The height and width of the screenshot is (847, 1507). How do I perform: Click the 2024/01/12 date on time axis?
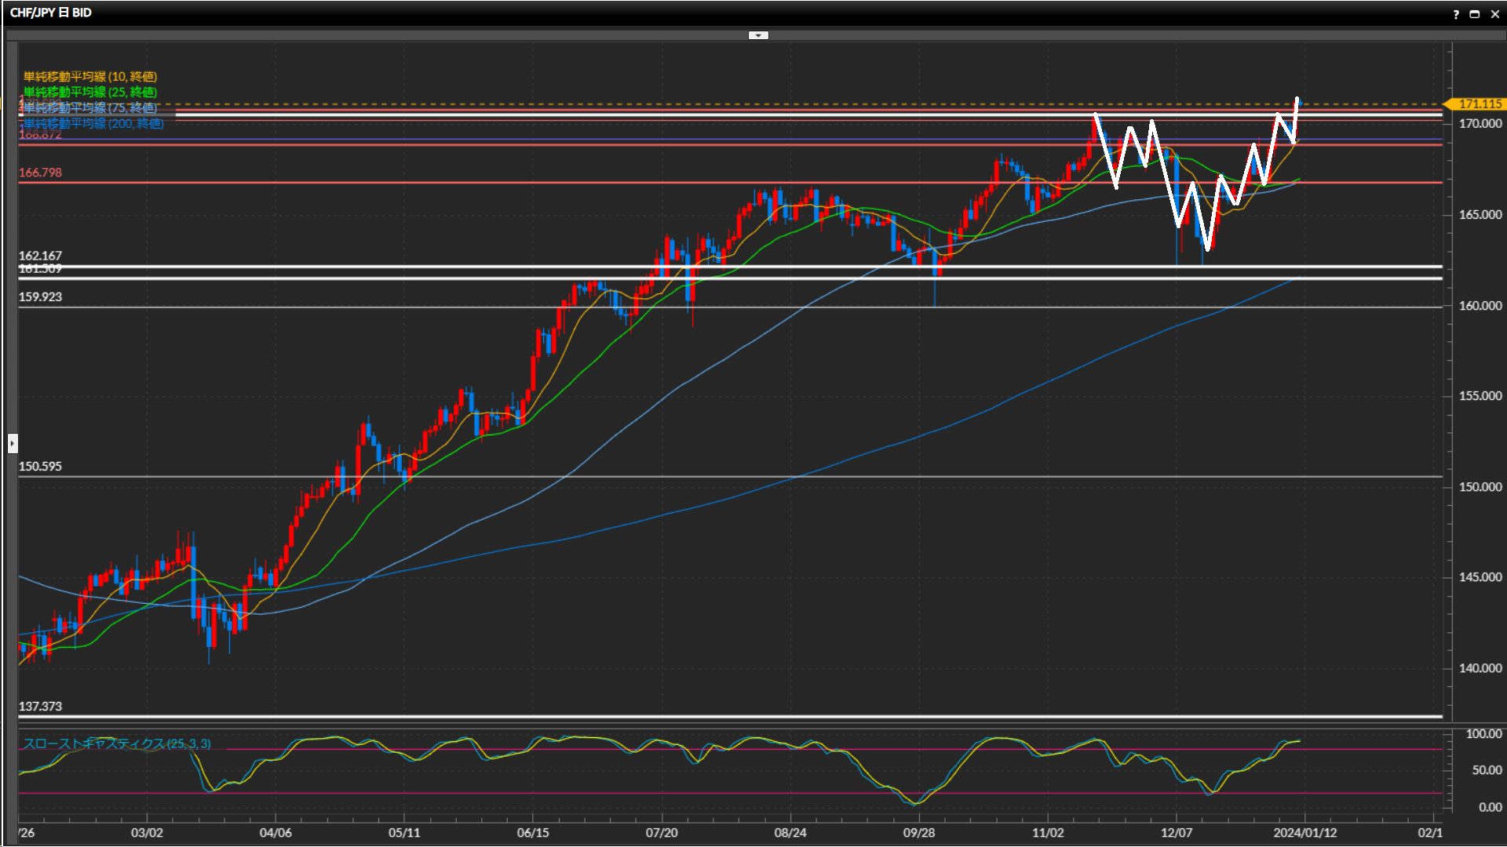point(1304,832)
